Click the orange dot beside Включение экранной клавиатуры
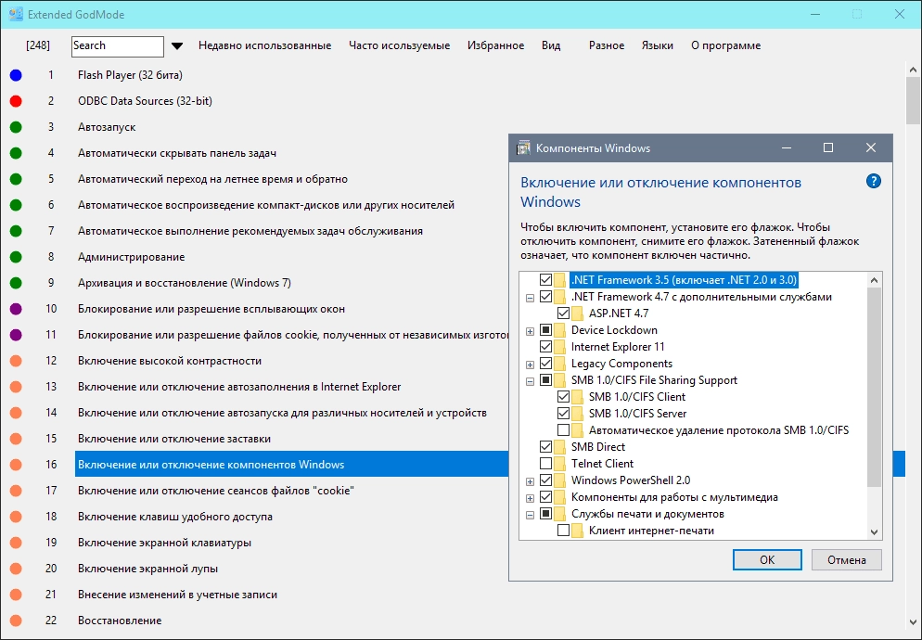The width and height of the screenshot is (922, 640). (x=16, y=543)
